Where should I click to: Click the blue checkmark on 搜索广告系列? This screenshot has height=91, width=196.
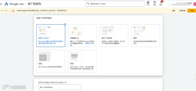[x=65, y=24]
